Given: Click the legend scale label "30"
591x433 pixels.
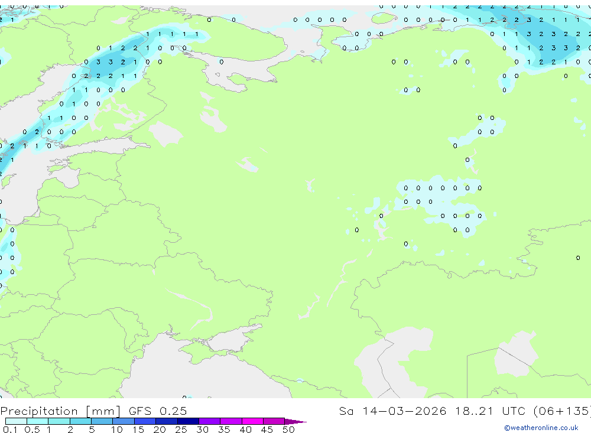Looking at the screenshot, I should pos(203,429).
